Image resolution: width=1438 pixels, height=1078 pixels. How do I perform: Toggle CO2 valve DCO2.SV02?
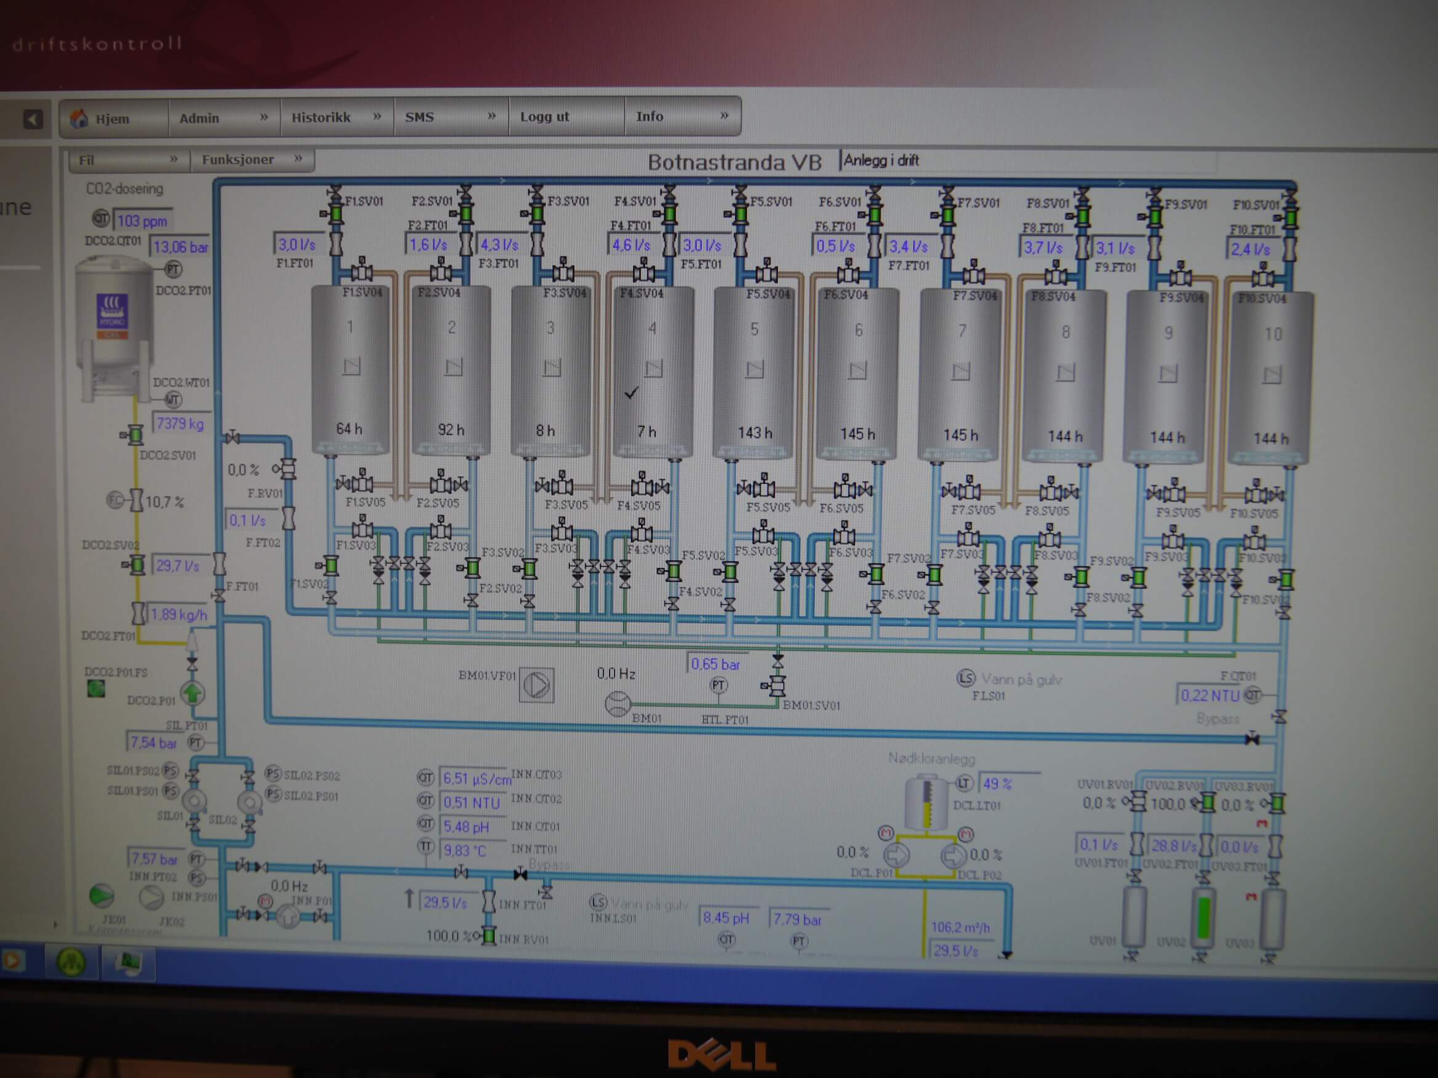click(136, 565)
